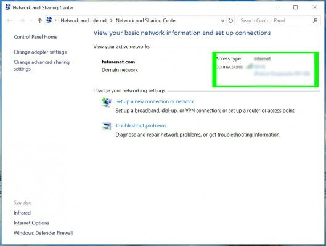This screenshot has height=246, width=326.
Task: Expand the address bar history dropdown
Action: (222, 20)
